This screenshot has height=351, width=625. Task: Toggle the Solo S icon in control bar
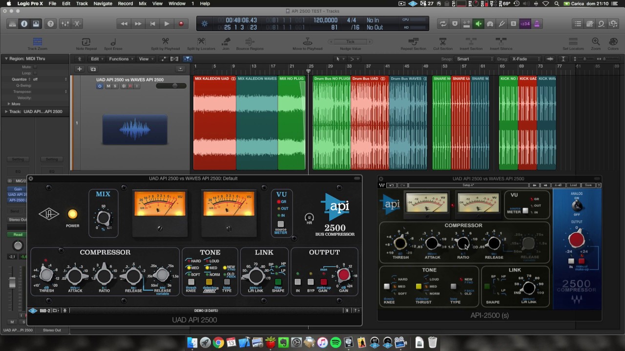click(x=513, y=23)
